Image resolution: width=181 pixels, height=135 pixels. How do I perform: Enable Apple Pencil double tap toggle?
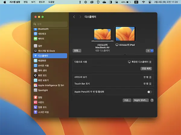point(150,92)
